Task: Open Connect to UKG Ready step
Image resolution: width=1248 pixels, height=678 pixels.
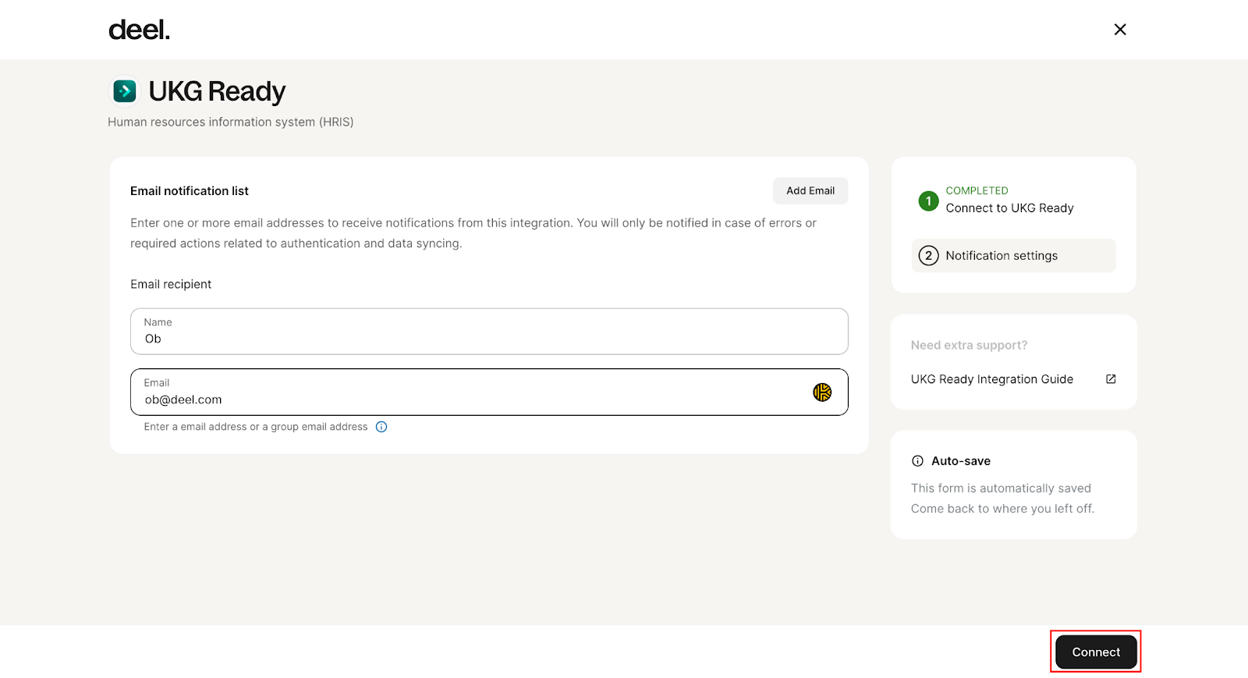Action: [1009, 208]
